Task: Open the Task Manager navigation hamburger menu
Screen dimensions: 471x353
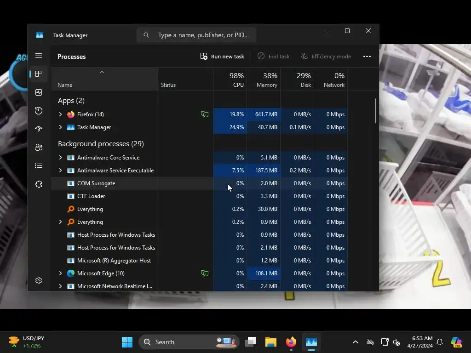Action: (39, 56)
